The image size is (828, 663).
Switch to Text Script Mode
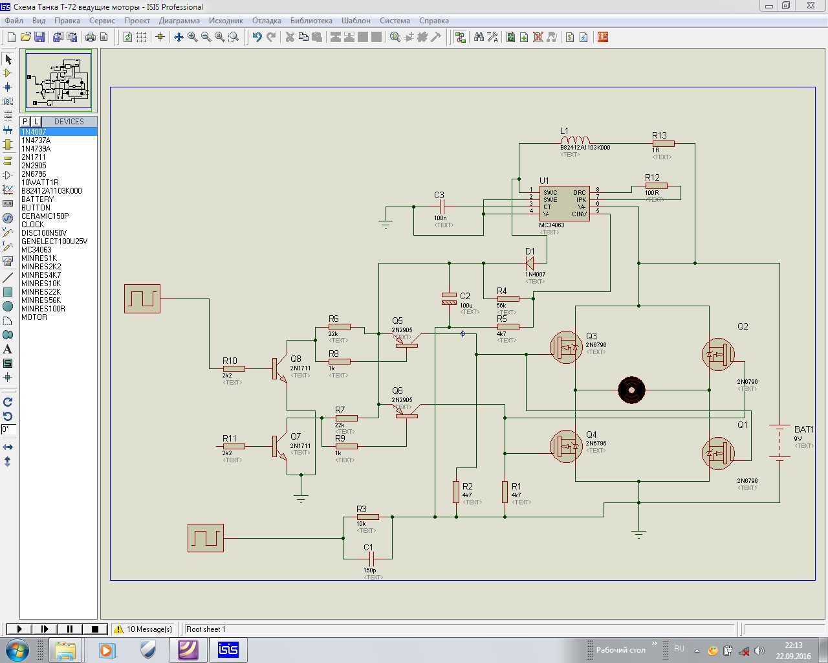pos(8,115)
